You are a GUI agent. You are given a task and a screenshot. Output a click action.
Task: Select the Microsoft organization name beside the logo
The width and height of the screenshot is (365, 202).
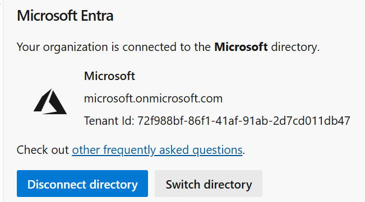(x=109, y=76)
